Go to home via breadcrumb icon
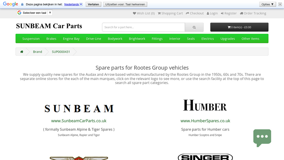 [x=22, y=52]
